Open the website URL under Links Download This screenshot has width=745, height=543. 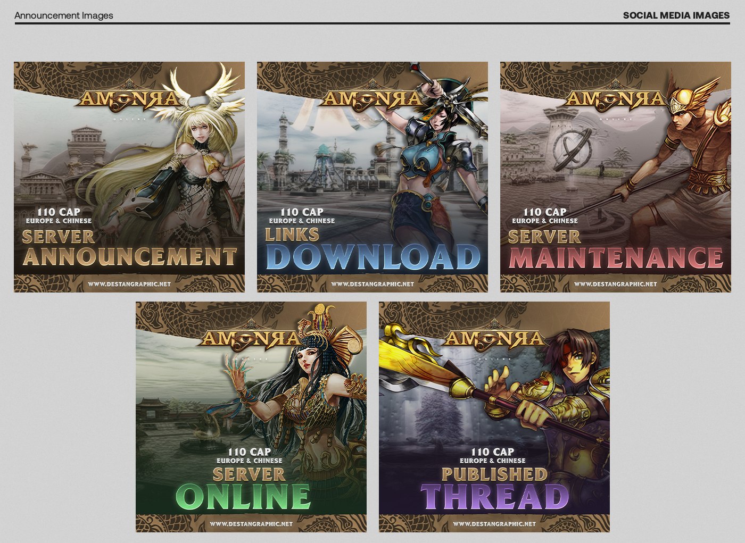[372, 284]
